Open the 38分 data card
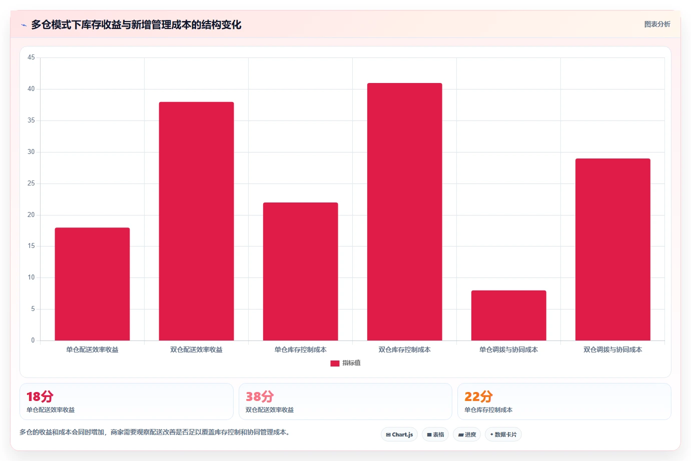Viewport: 691px width, 461px height. [x=345, y=401]
